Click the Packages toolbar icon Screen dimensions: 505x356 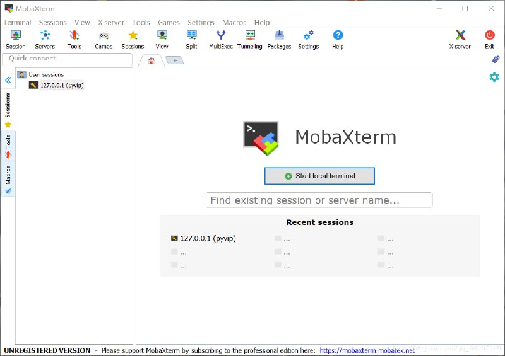[279, 38]
